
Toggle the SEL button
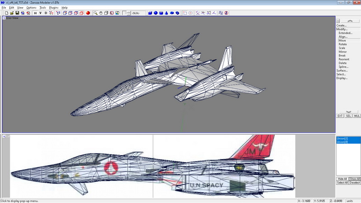click(348, 116)
